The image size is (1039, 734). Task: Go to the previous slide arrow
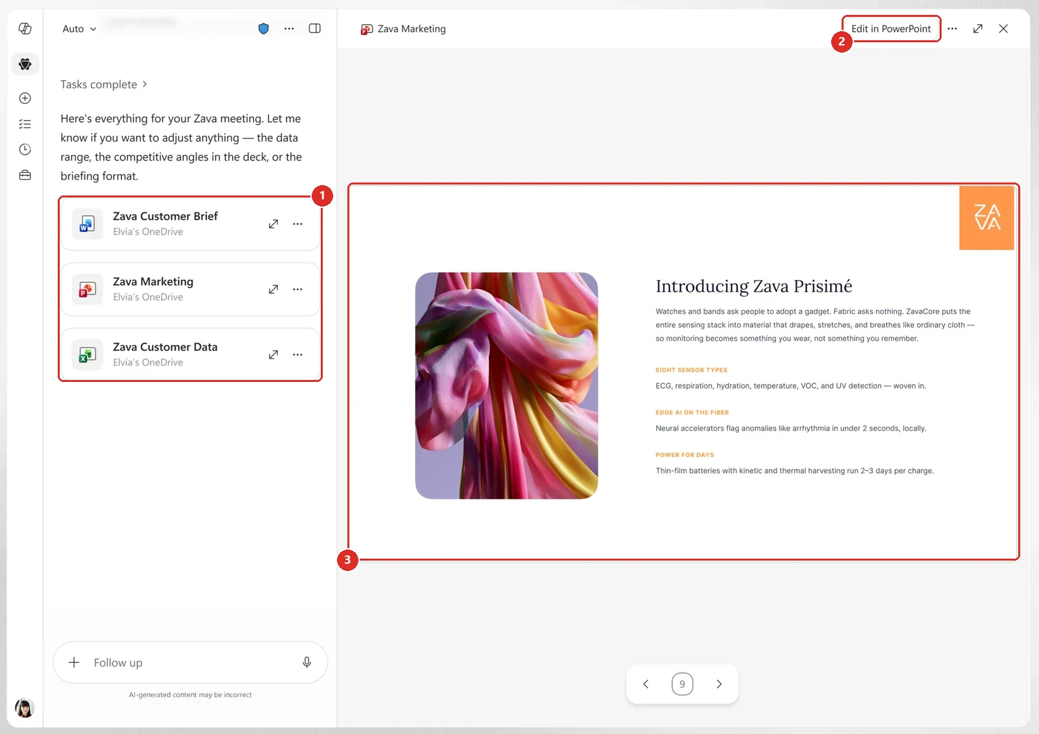click(645, 684)
